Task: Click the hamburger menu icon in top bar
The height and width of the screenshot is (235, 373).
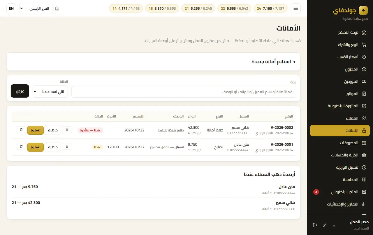Action: click(296, 8)
